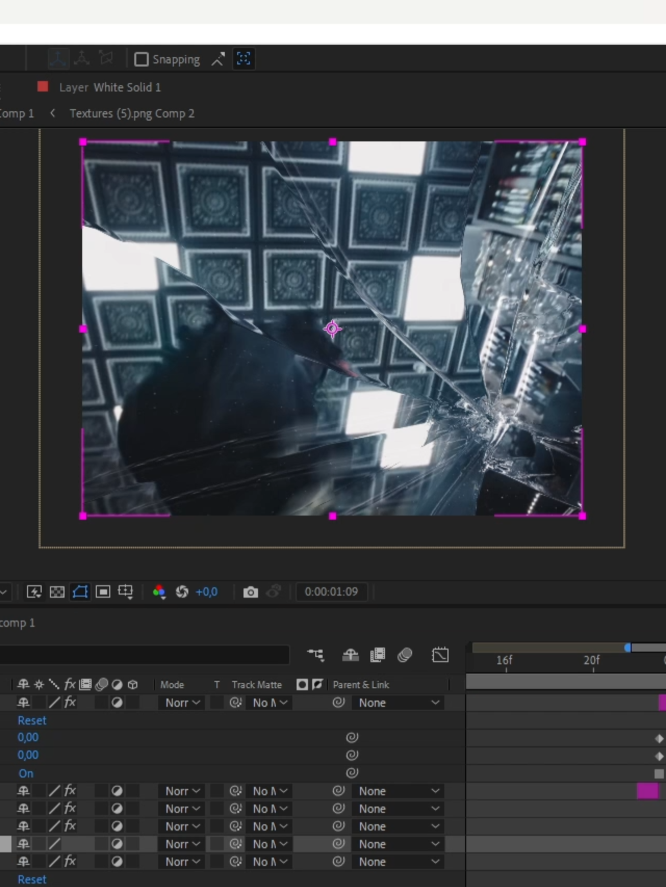This screenshot has width=666, height=887.
Task: Click the bottom-right magenta transform handle
Action: [x=582, y=516]
